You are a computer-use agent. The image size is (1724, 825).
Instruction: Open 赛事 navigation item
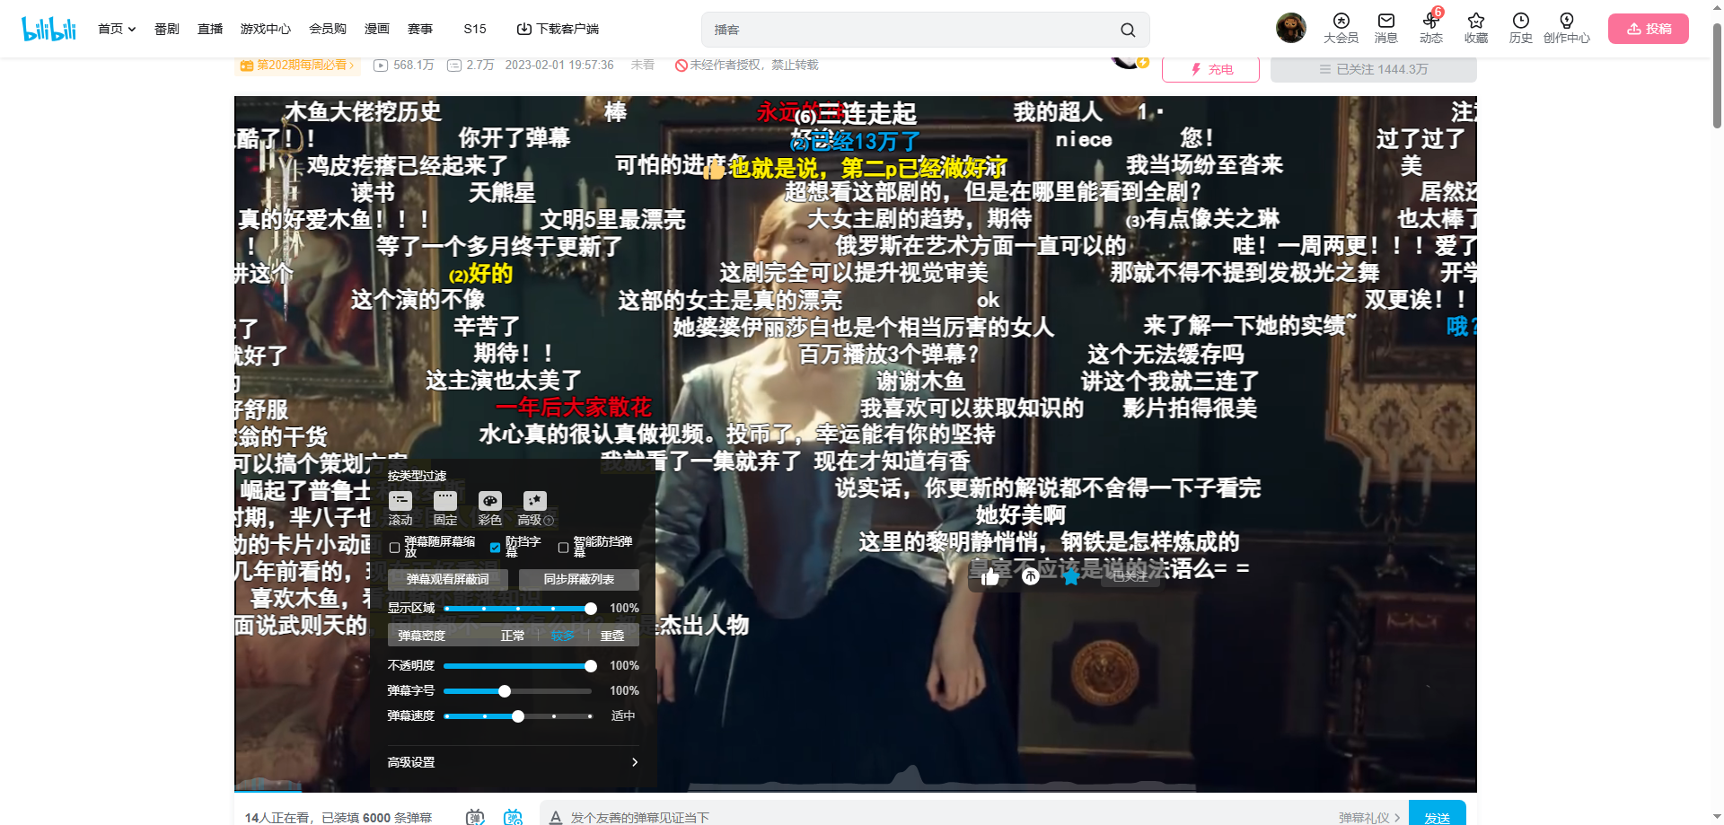point(420,29)
